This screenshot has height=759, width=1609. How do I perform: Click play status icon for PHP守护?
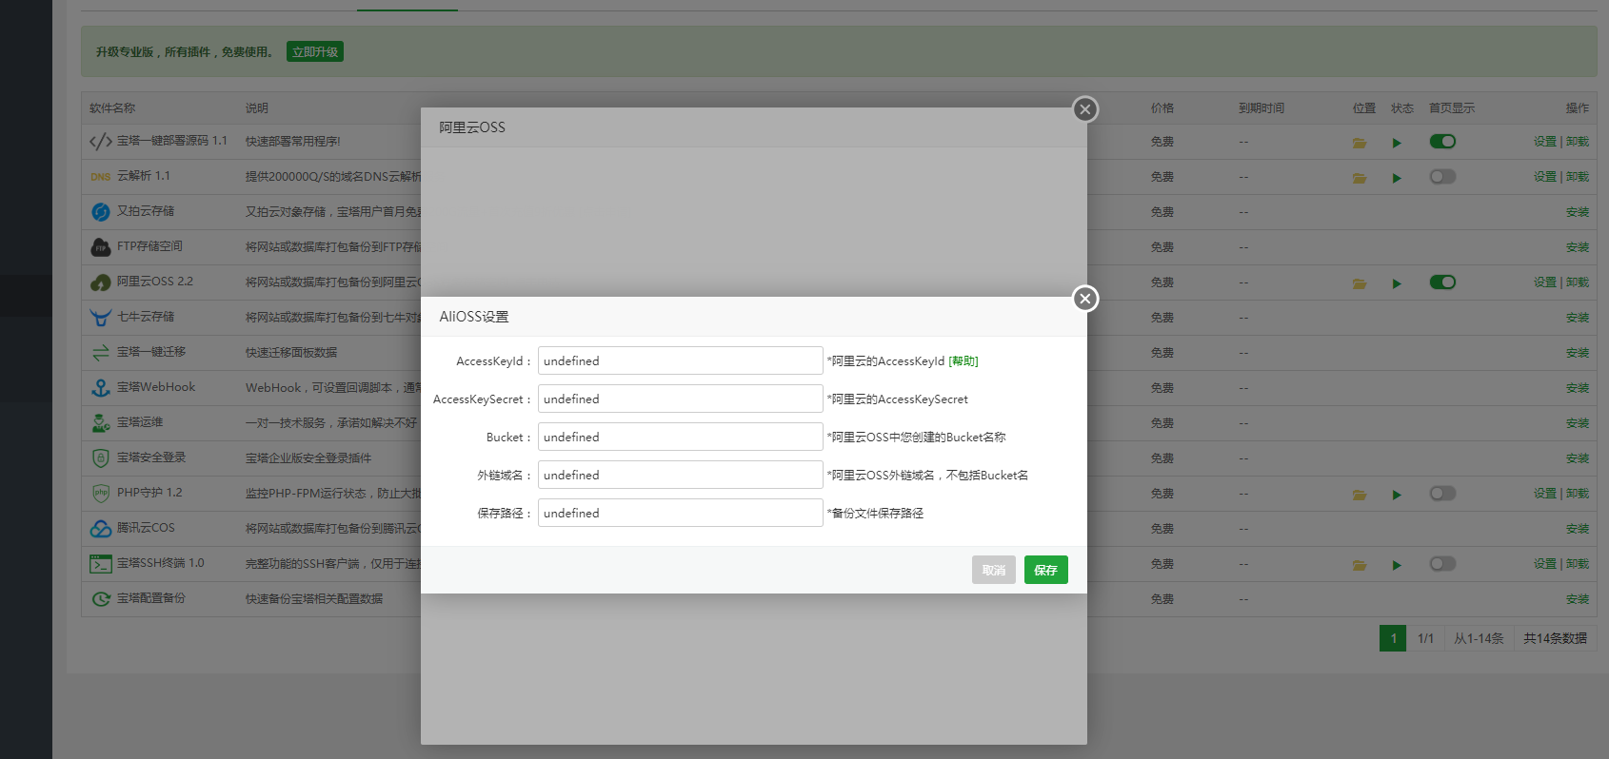coord(1397,496)
